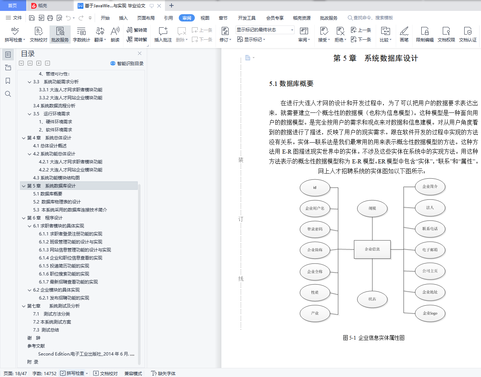
Task: Open the bookmark icon in left sidebar
Action: tap(8, 81)
